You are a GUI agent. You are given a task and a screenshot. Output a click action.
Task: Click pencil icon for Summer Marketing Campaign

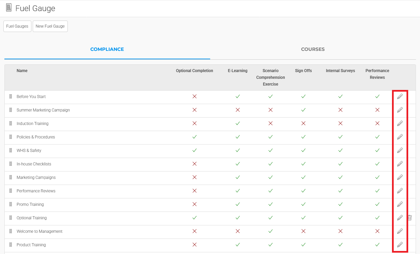[x=400, y=110]
